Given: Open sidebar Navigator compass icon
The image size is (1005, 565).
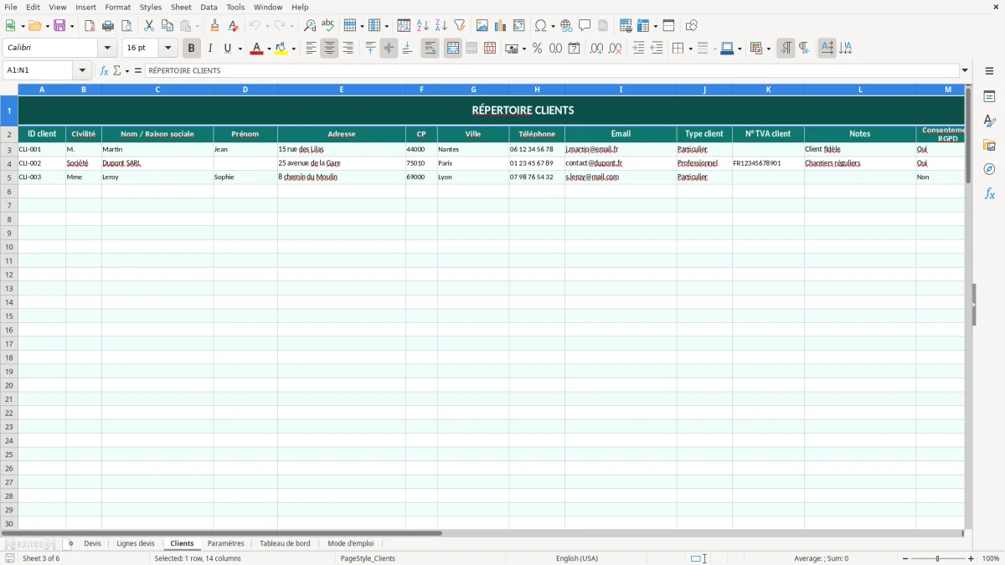Looking at the screenshot, I should click(x=989, y=169).
